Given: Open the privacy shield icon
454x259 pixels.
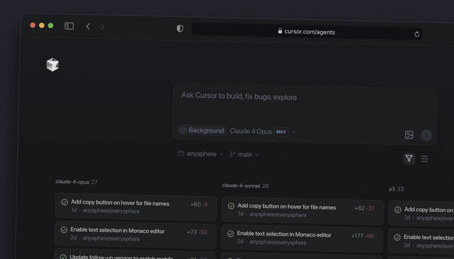Looking at the screenshot, I should [x=180, y=28].
